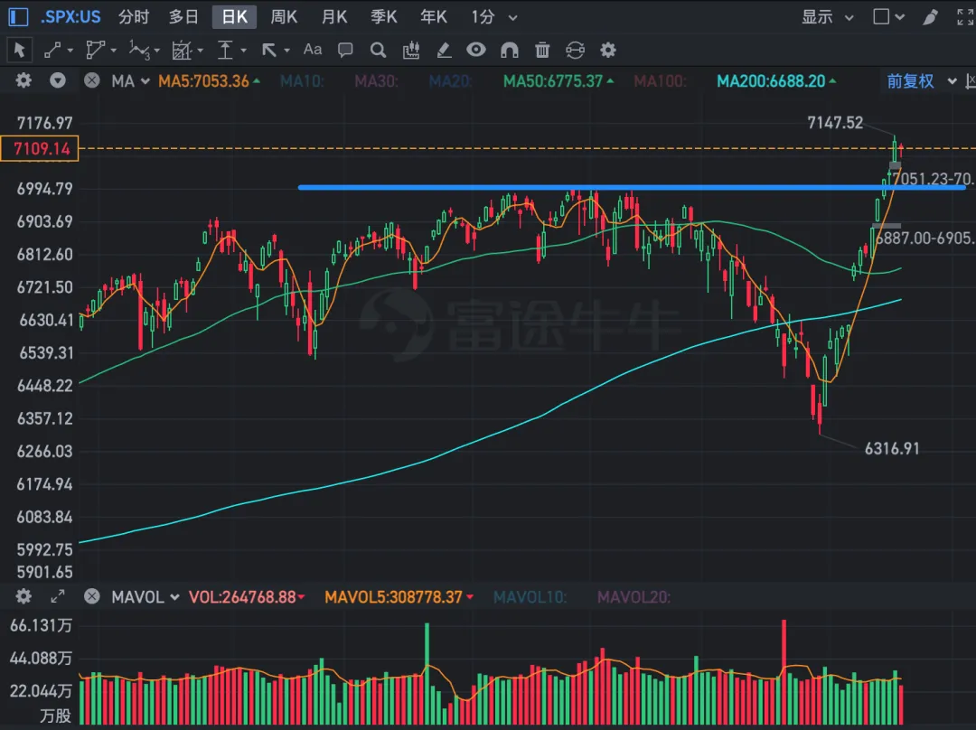This screenshot has height=730, width=976.
Task: Select the Aa text annotation tool
Action: [313, 49]
